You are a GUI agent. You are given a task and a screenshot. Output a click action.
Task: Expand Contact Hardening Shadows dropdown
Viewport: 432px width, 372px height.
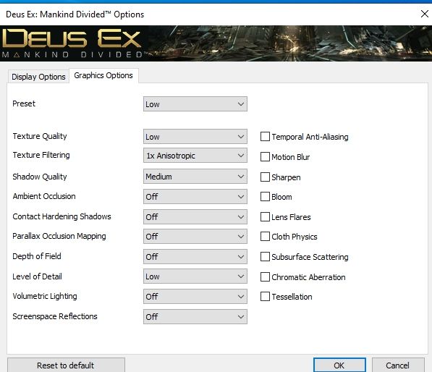tap(195, 217)
